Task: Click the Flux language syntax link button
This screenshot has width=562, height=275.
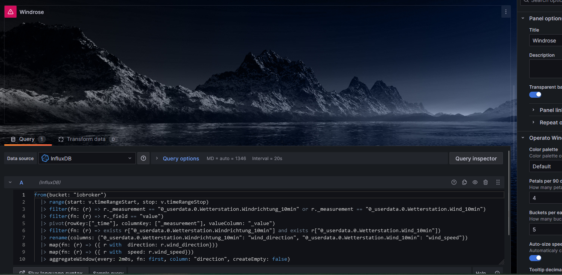Action: click(x=51, y=271)
